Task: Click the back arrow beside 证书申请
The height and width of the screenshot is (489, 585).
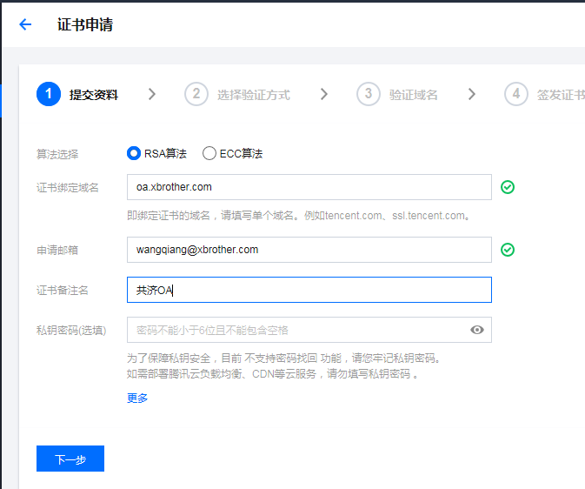Action: (25, 24)
